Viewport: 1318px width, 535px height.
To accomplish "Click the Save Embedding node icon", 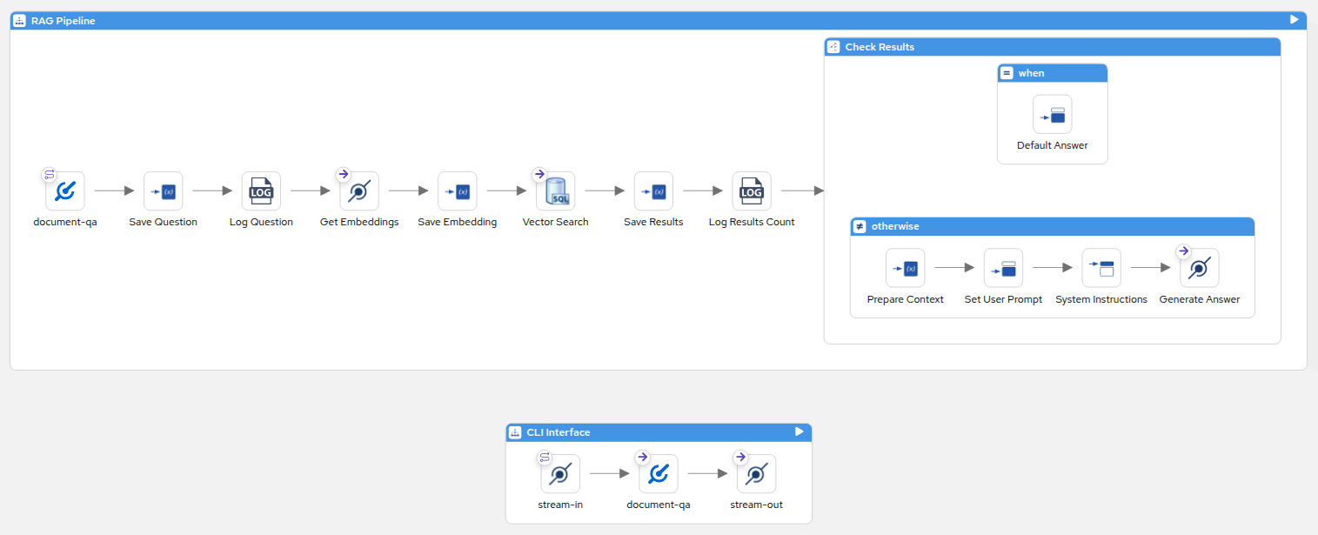I will tap(458, 191).
